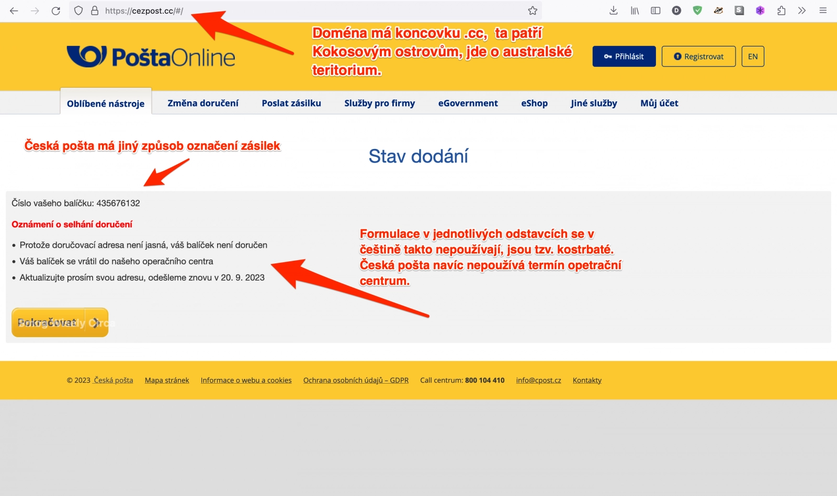Open the green shield extension icon
Image resolution: width=837 pixels, height=496 pixels.
tap(697, 10)
